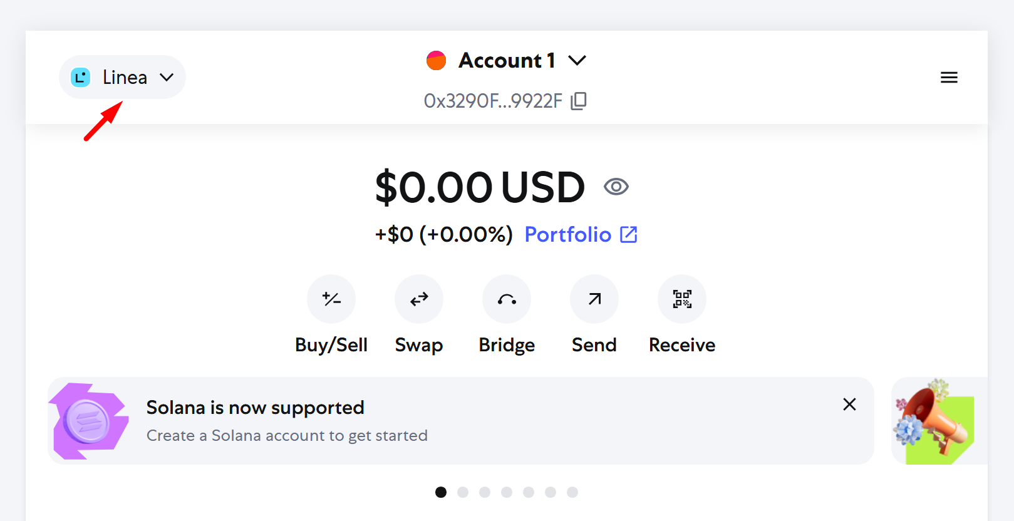Open the hamburger menu
This screenshot has height=521, width=1014.
(949, 78)
